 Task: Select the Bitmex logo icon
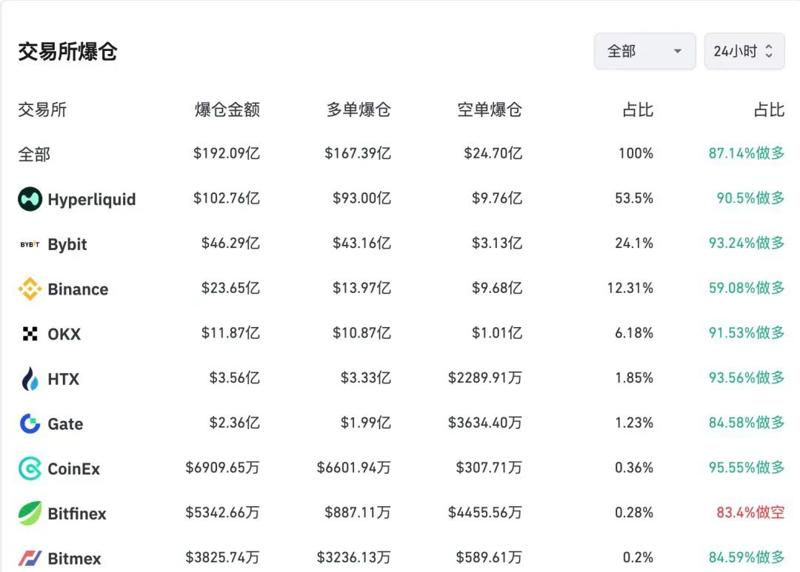(x=30, y=558)
